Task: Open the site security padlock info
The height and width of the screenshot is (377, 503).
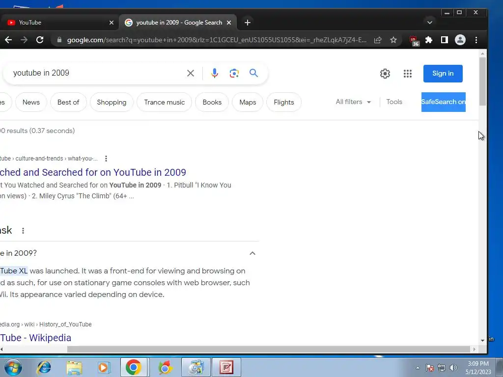Action: click(59, 40)
